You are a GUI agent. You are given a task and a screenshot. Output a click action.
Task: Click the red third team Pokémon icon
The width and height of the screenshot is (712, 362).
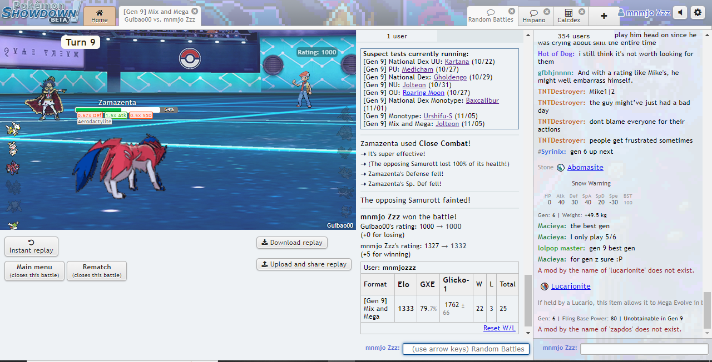tap(12, 167)
